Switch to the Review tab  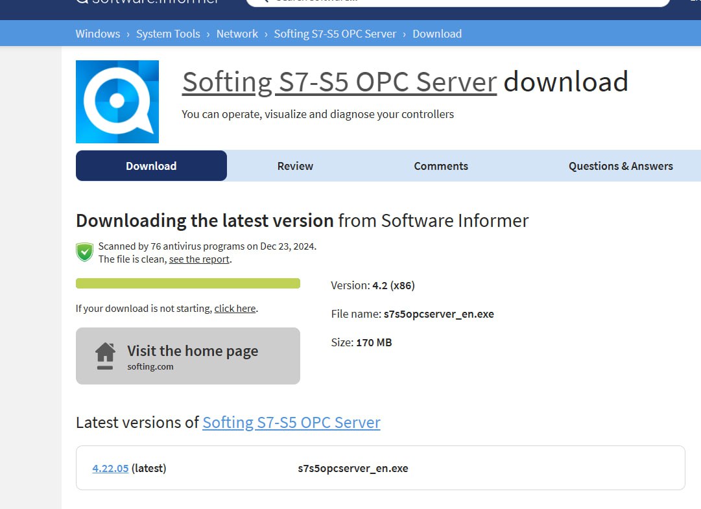[295, 166]
